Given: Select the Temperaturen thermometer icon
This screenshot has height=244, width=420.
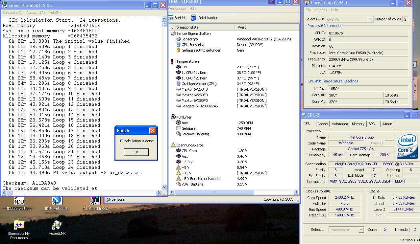Looking at the screenshot, I should click(x=173, y=61).
